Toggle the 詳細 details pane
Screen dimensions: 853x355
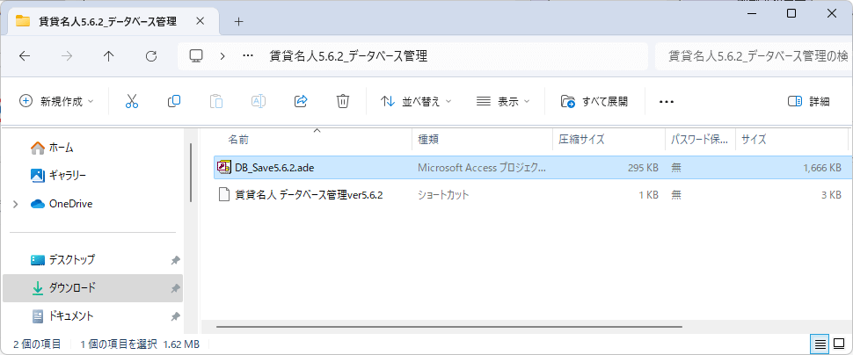point(808,101)
